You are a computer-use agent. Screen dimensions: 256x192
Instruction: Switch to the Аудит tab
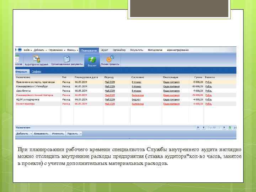coord(105,50)
